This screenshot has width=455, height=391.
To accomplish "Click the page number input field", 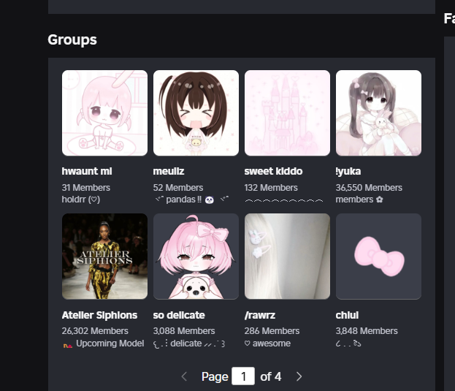I will pos(243,376).
